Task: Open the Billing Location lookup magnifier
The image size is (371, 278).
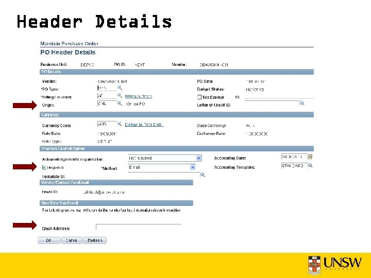Action: click(x=120, y=96)
